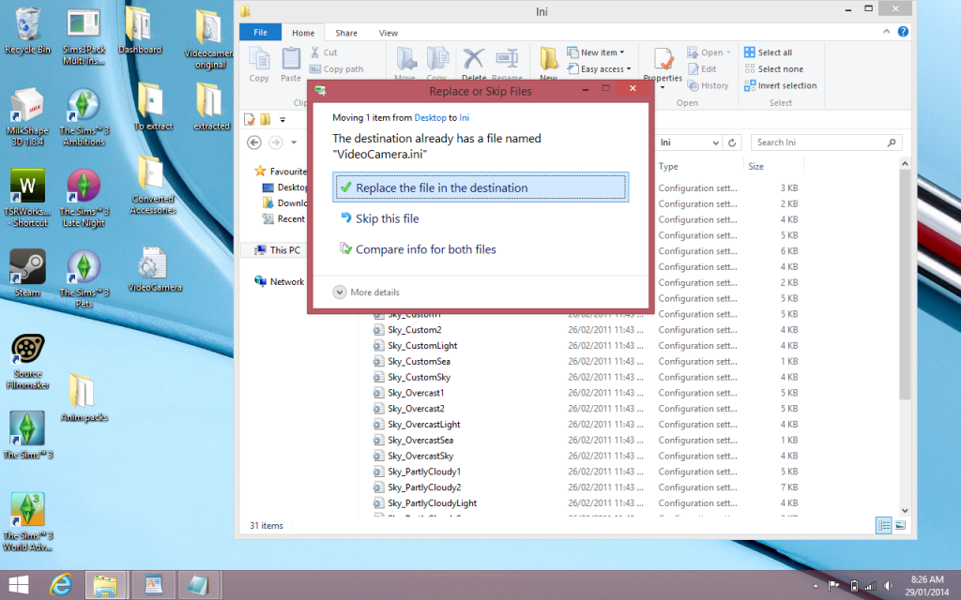Image resolution: width=961 pixels, height=600 pixels.
Task: Select Source Filmmaker desktop icon
Action: (x=27, y=361)
